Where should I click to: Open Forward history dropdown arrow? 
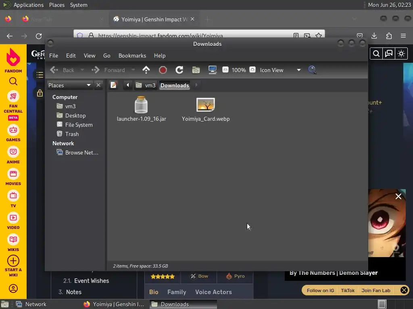133,70
